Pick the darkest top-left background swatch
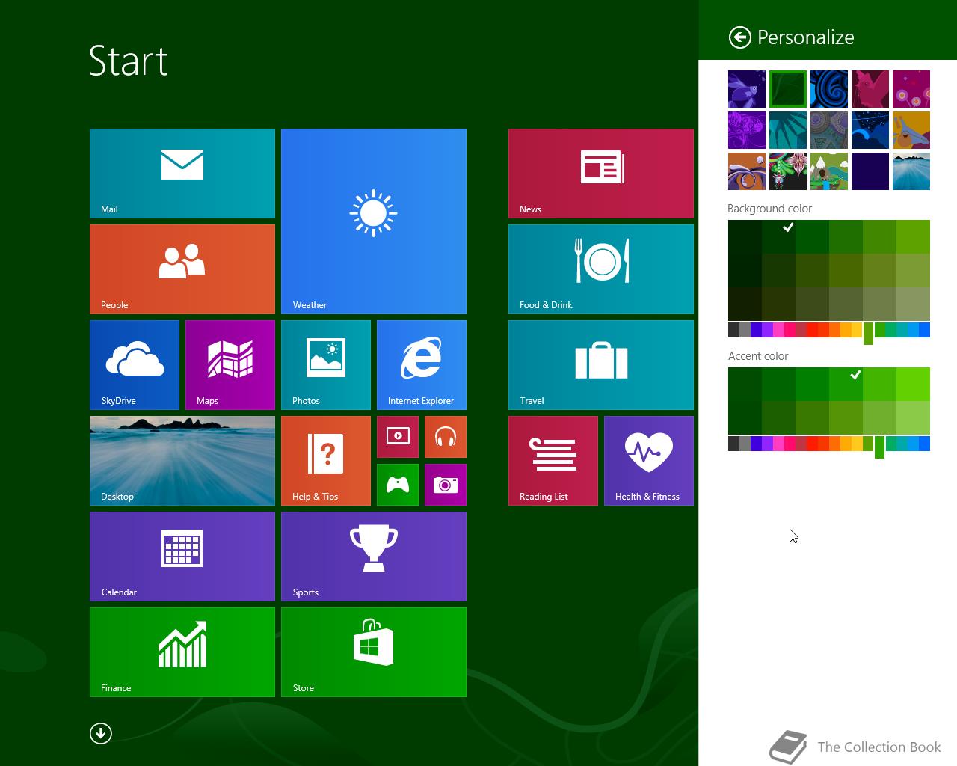 (745, 236)
